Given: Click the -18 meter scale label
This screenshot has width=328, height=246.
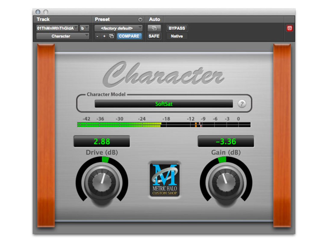Looking at the screenshot, I should click(166, 119).
